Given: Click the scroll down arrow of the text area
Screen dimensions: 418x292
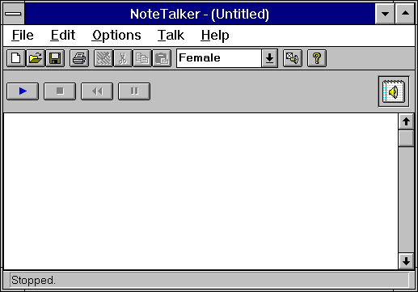Looking at the screenshot, I should tap(406, 261).
